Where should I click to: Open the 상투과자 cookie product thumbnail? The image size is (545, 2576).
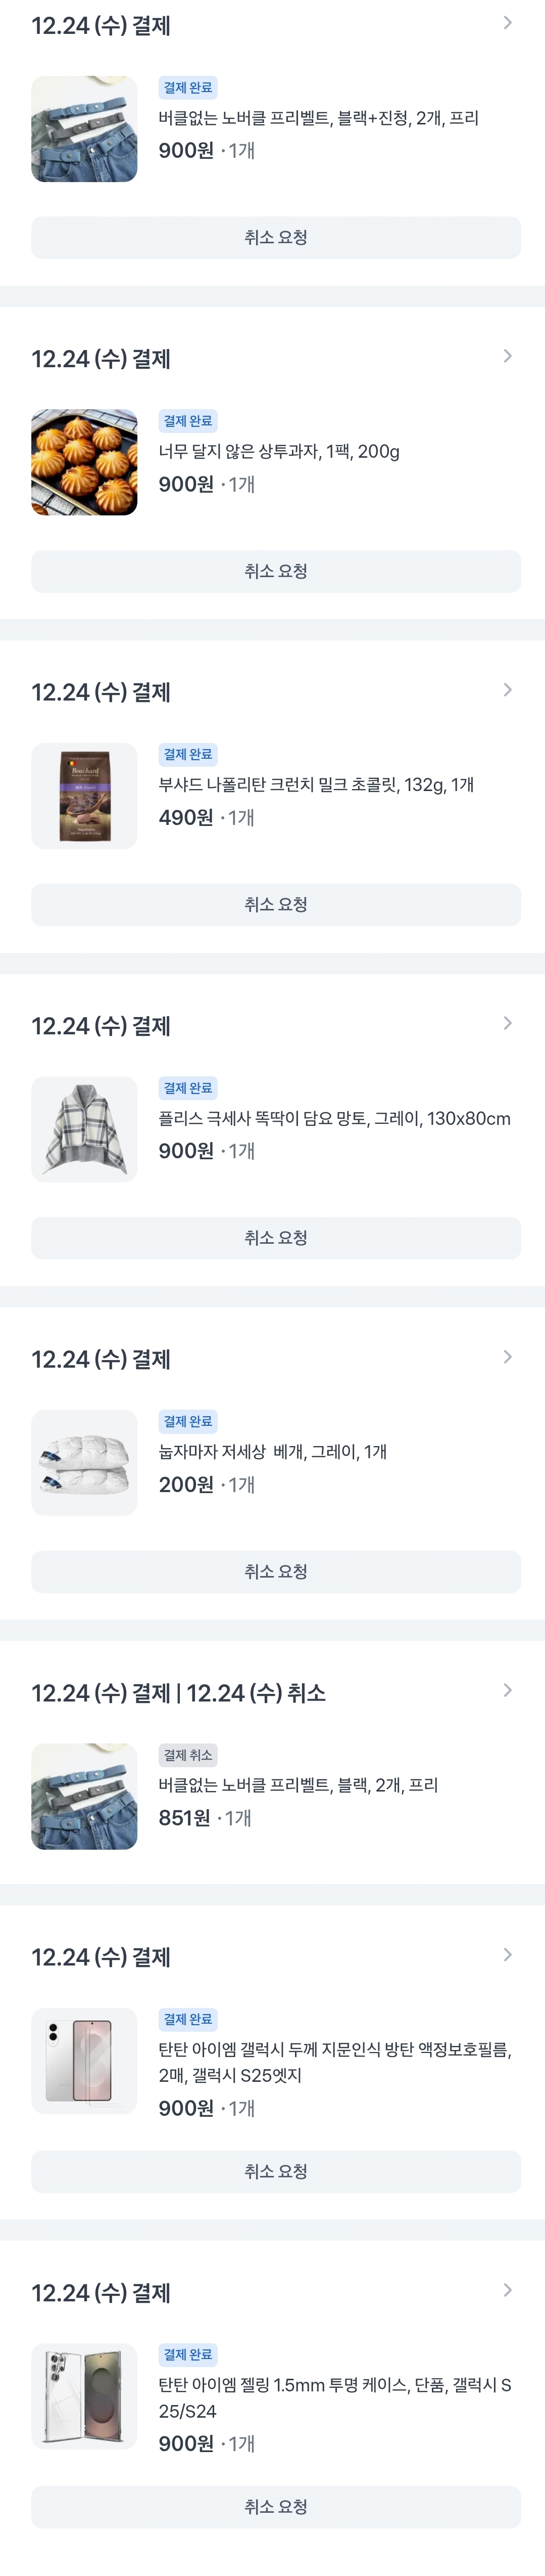click(84, 462)
